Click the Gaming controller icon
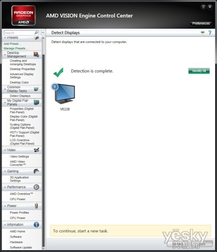Viewport: 217px width, 252px height. [36, 171]
